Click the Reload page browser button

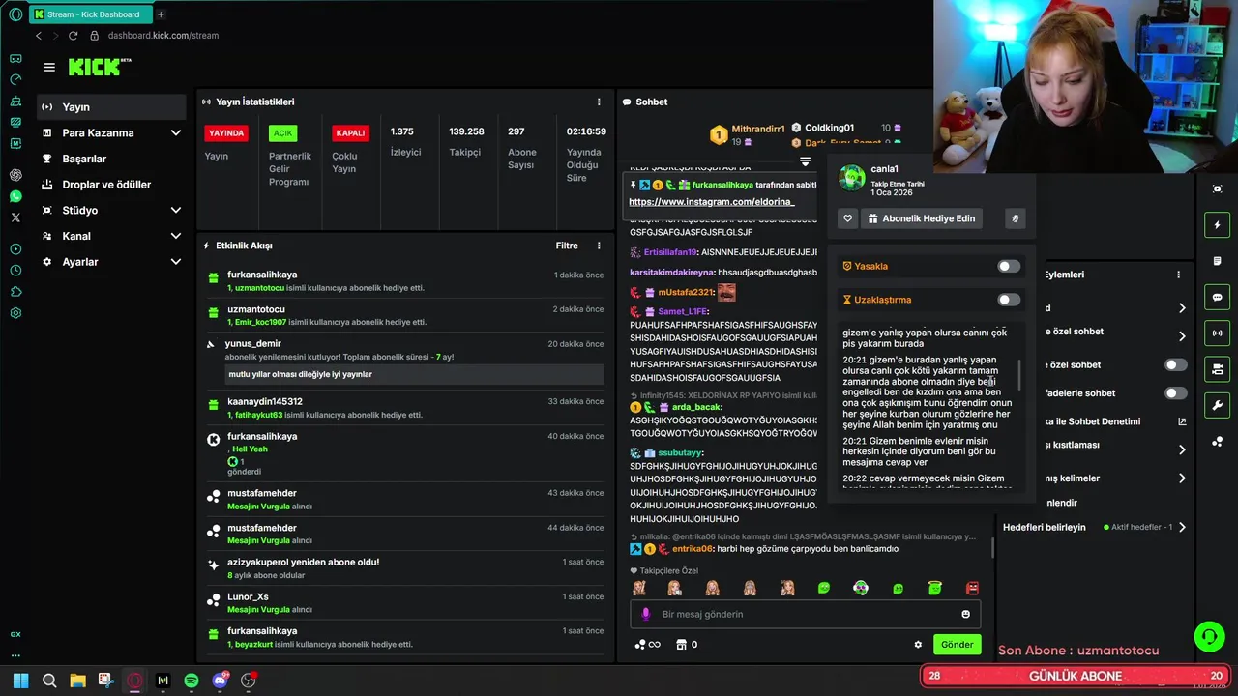(73, 36)
